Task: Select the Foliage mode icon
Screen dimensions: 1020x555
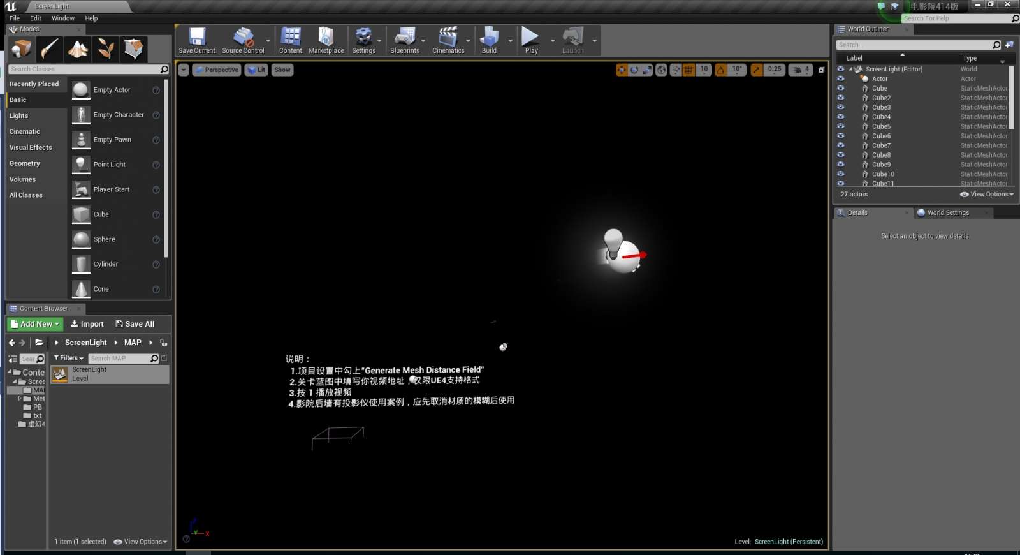Action: pyautogui.click(x=106, y=48)
